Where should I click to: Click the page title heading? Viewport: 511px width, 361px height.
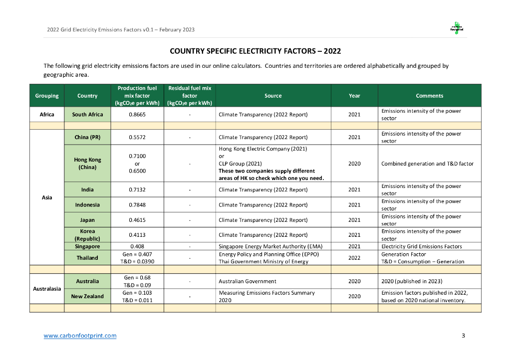(x=255, y=51)
